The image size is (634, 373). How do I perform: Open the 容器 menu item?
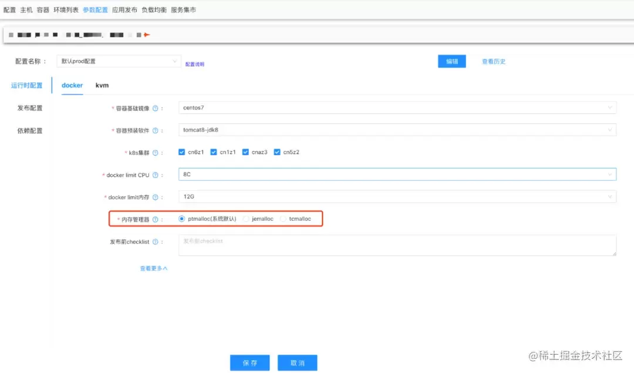coord(43,10)
